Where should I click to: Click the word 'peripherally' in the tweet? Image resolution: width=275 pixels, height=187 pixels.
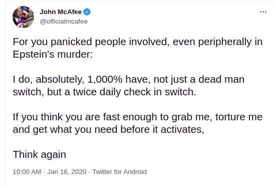pos(225,42)
